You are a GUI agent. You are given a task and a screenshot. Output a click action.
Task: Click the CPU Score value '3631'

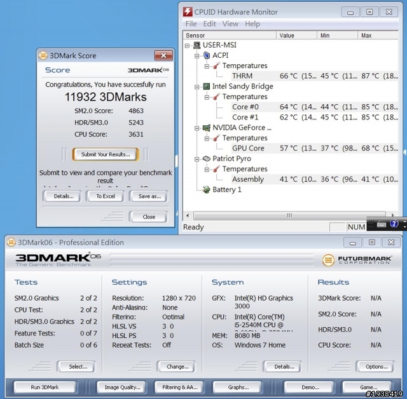point(136,134)
